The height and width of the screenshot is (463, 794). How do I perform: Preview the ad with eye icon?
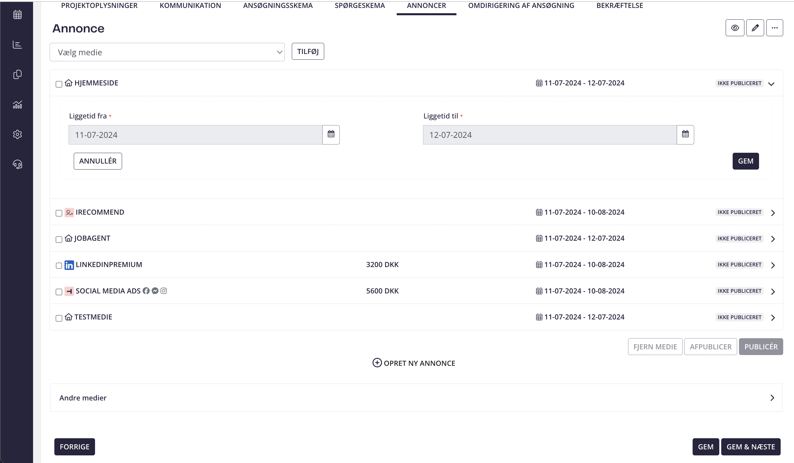coord(735,28)
